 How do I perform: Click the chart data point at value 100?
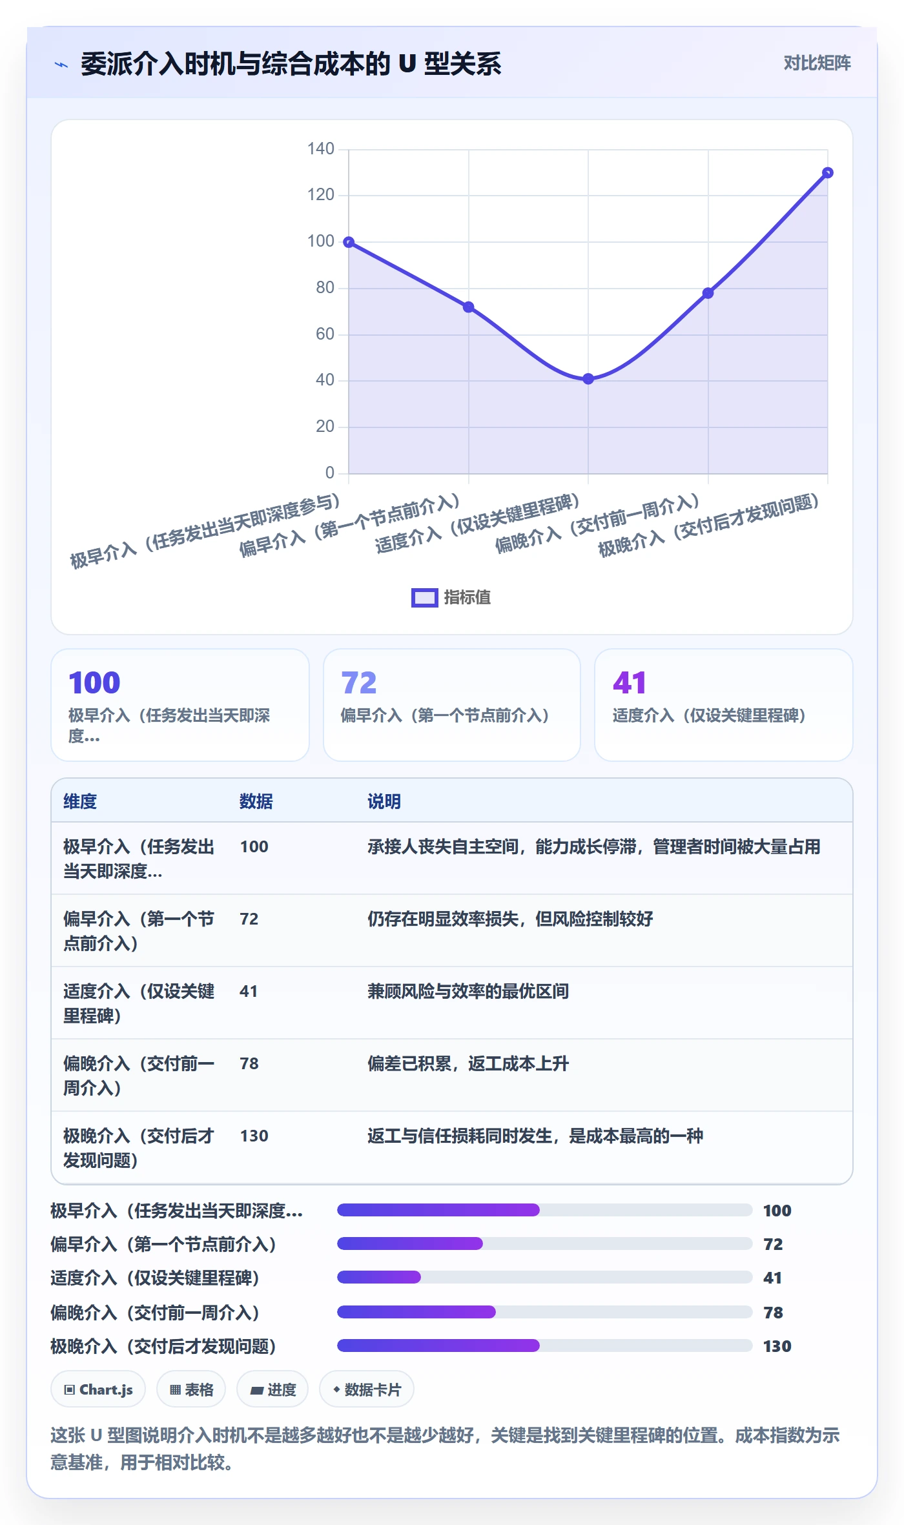point(349,242)
